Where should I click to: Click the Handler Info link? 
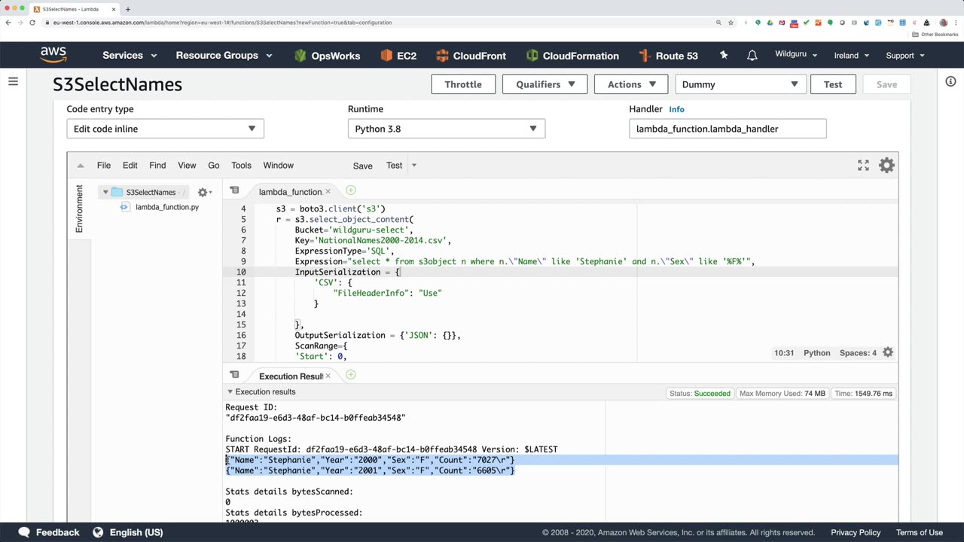pos(676,109)
